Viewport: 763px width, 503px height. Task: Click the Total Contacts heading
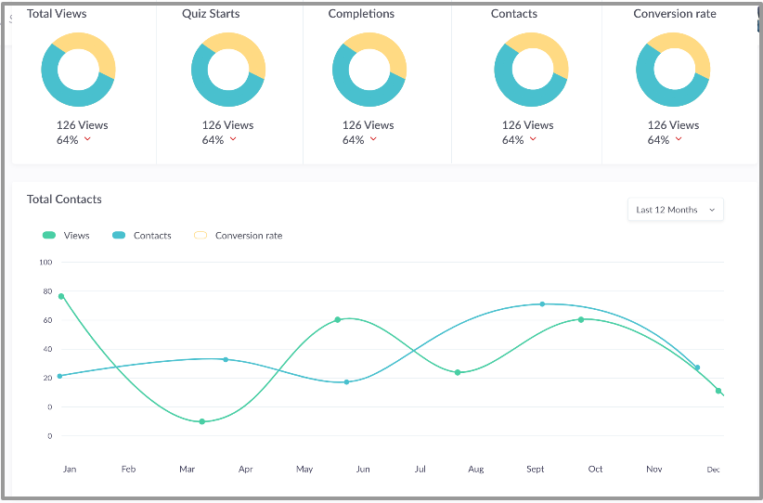[64, 199]
